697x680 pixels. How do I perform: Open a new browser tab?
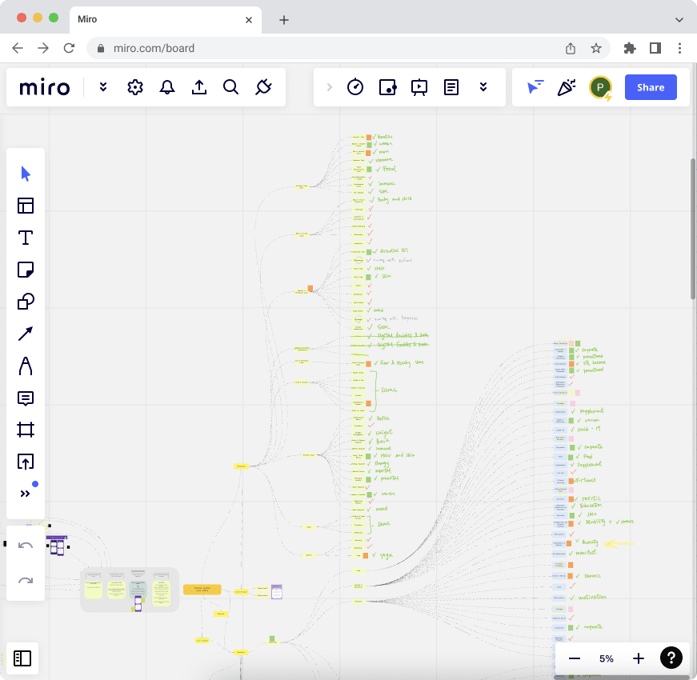284,20
